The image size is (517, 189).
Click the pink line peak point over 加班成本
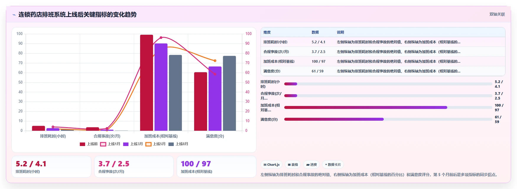click(161, 38)
